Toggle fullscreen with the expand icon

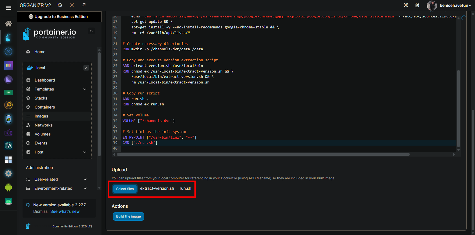406,5
